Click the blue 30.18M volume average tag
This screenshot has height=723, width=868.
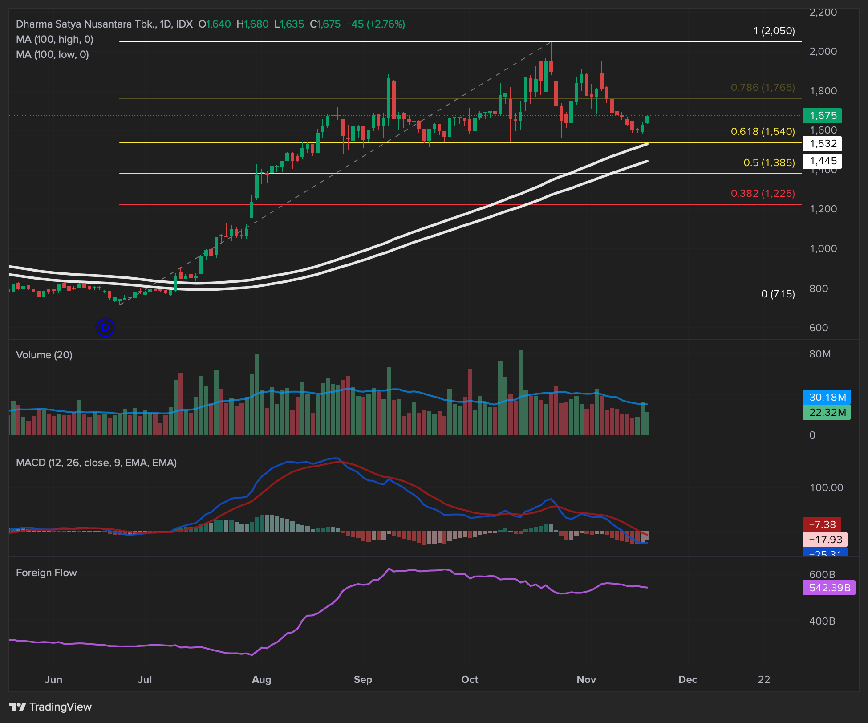point(827,397)
